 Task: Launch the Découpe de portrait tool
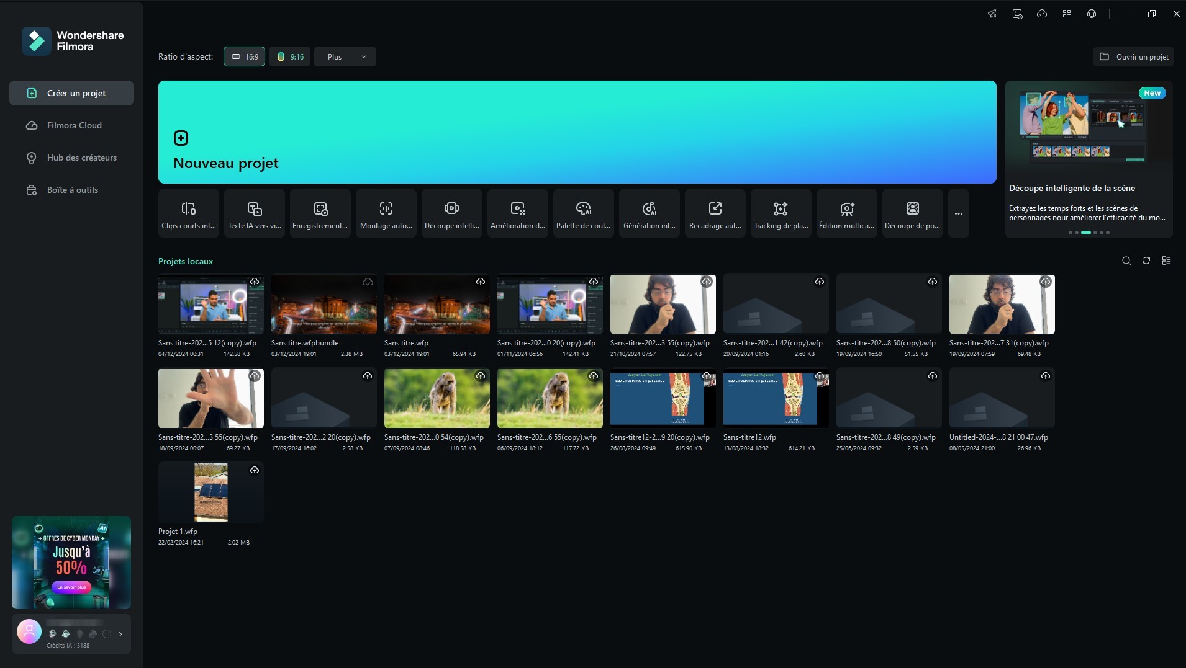(x=913, y=213)
